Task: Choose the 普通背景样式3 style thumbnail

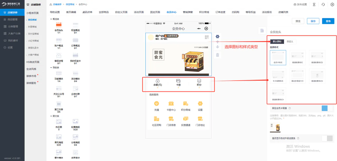Action: 317,76
